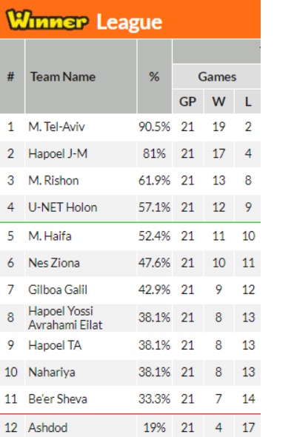The height and width of the screenshot is (437, 294).
Task: Open Hapoel J-M team link
Action: point(58,153)
